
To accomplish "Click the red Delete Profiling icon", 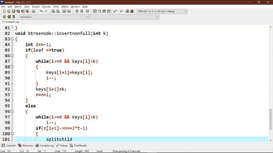I will [132, 11].
